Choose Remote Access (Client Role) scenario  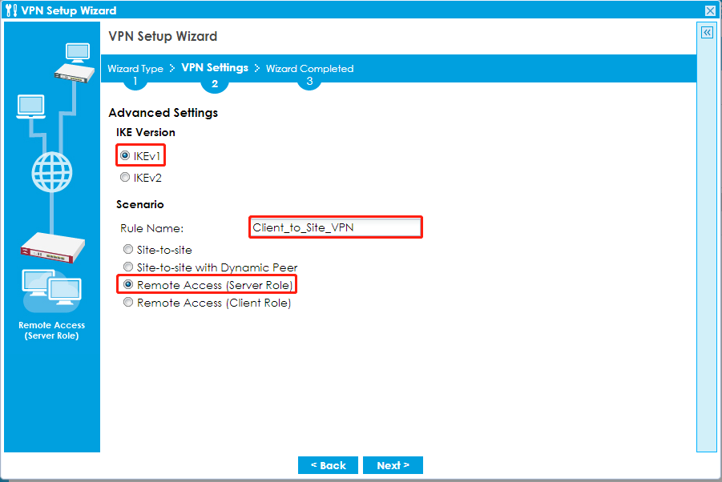(x=126, y=303)
